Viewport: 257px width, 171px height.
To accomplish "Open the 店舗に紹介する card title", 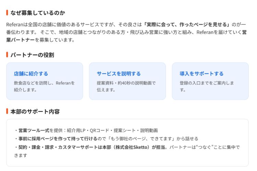I will coord(31,74).
